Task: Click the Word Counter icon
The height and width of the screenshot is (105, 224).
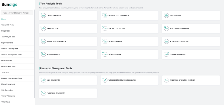Action: (x=105, y=54)
